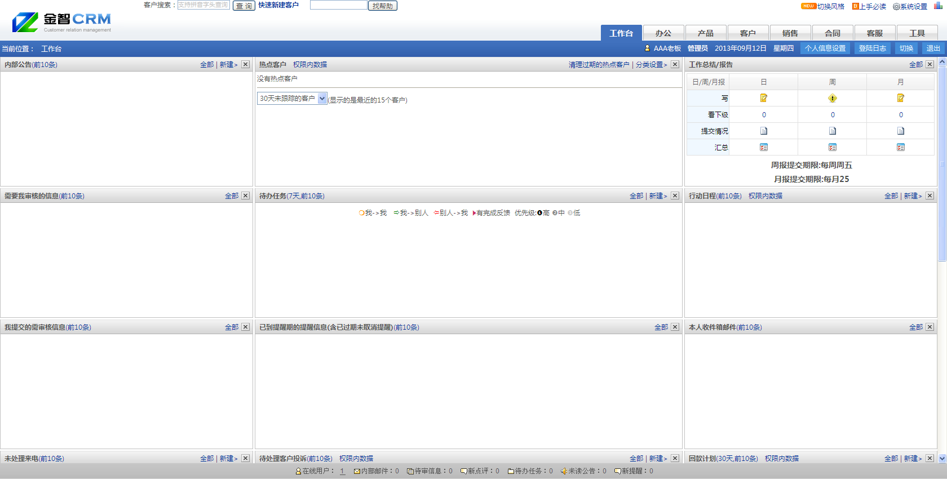Click the 金智CRM logo
Image resolution: width=947 pixels, height=479 pixels.
61,22
